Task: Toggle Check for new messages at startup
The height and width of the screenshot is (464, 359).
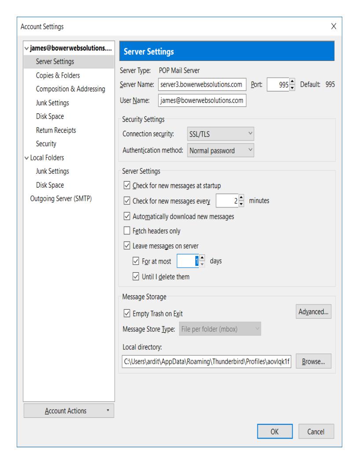Action: point(127,185)
